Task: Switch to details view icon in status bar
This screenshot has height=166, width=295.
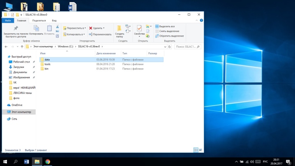Action: pyautogui.click(x=196, y=150)
